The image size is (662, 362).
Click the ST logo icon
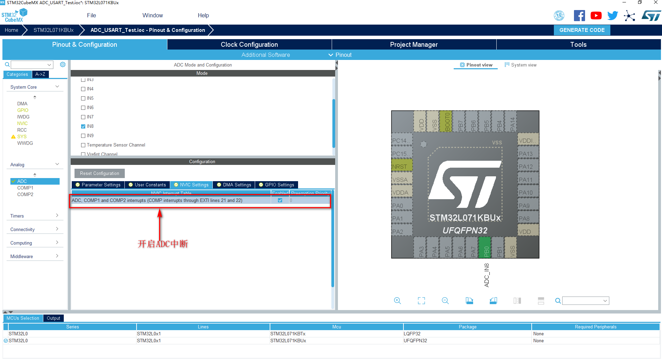(x=651, y=16)
